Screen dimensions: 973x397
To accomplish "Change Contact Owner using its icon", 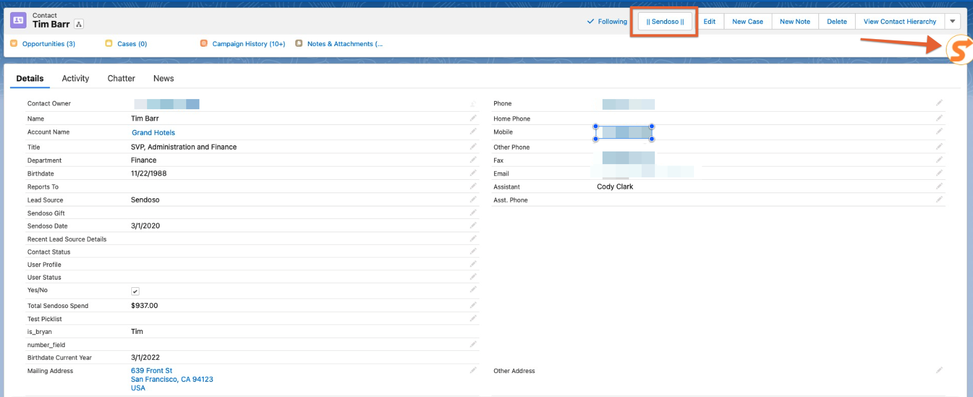I will point(473,104).
